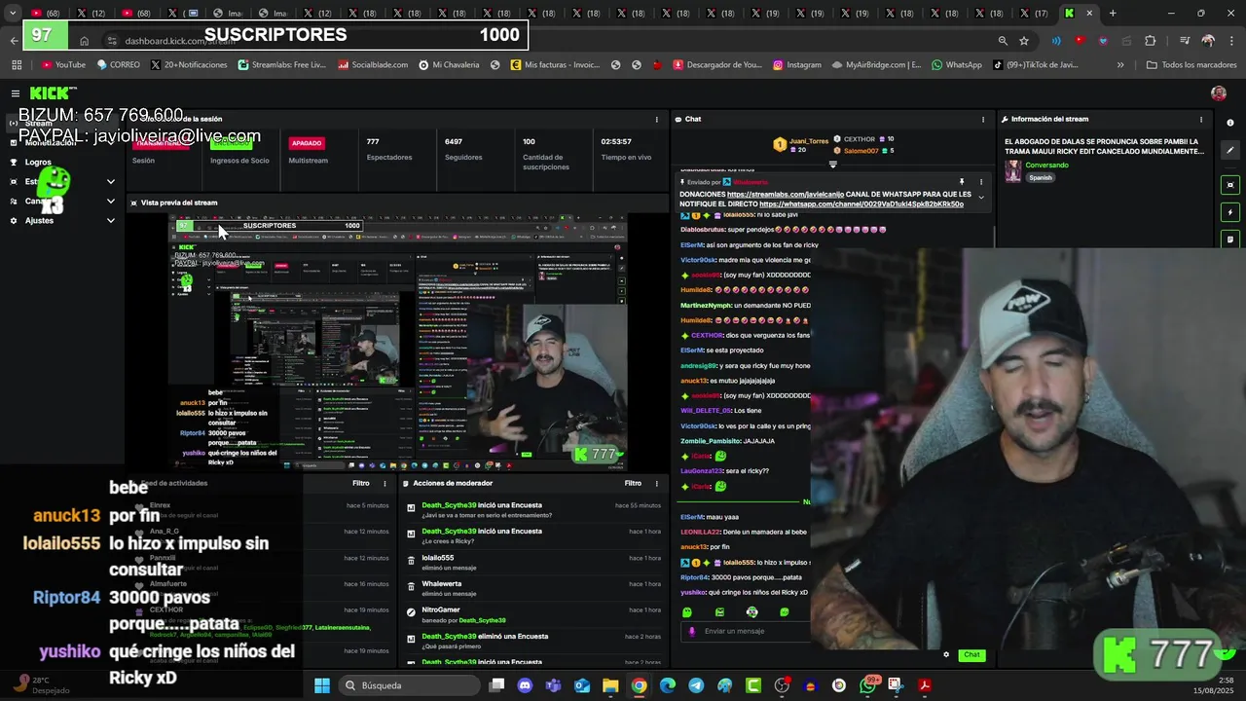Image resolution: width=1246 pixels, height=701 pixels.
Task: Open the Logros sidebar item
Action: click(x=38, y=163)
